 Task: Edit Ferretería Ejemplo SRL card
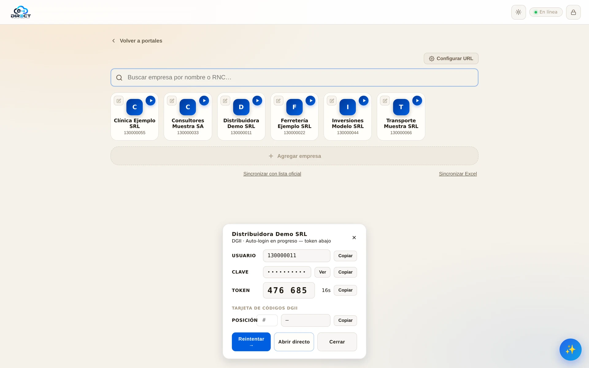[x=279, y=101]
